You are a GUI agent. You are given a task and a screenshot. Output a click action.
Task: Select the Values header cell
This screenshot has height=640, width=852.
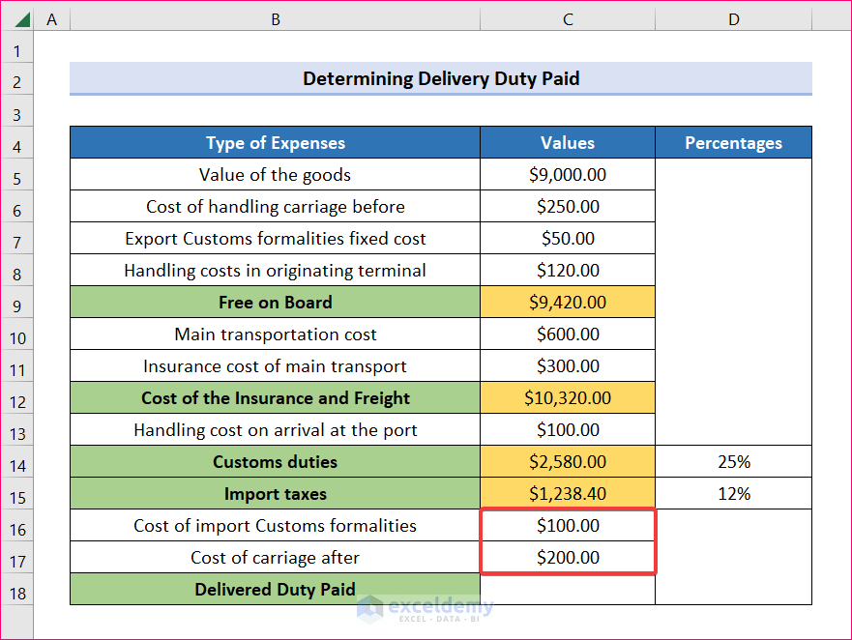pyautogui.click(x=568, y=143)
